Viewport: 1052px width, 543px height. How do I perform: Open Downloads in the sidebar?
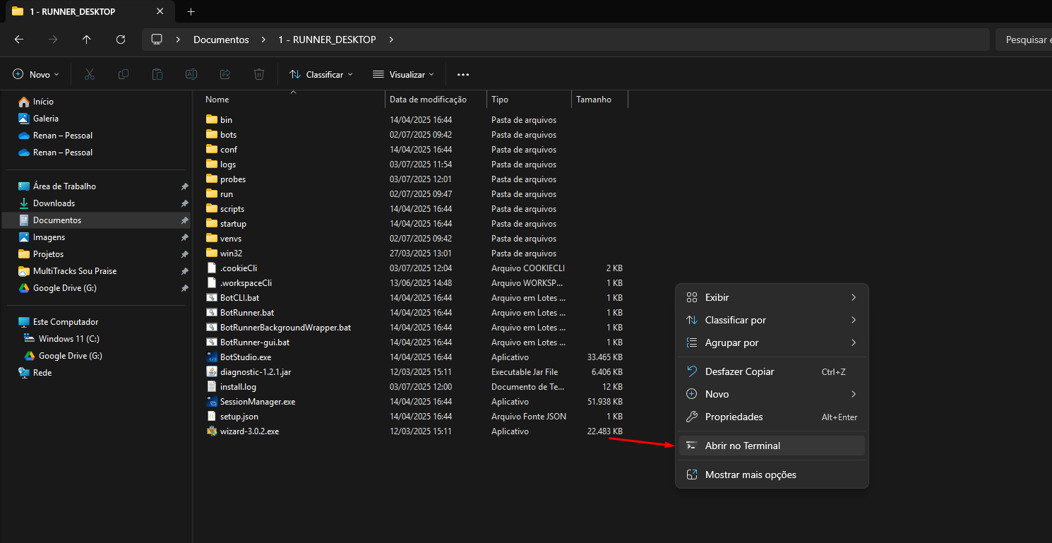click(x=54, y=203)
